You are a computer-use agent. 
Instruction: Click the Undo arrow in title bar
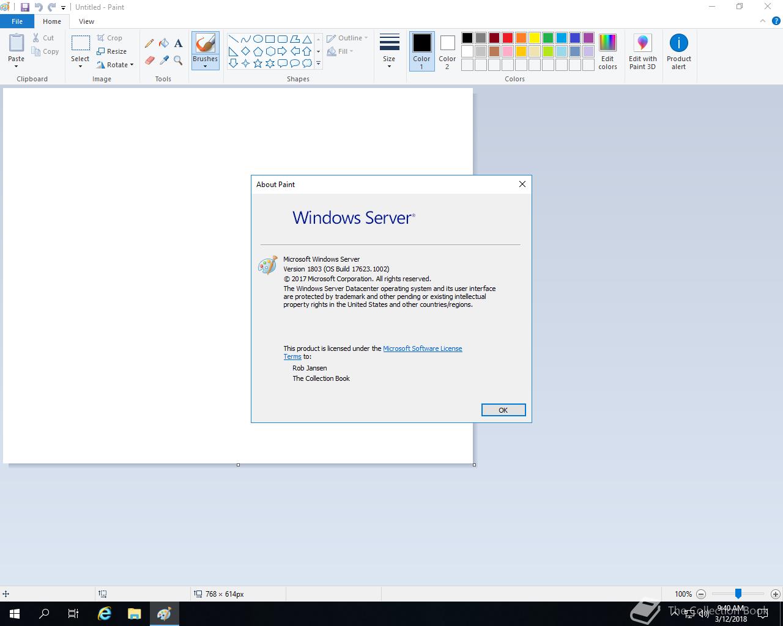coord(38,7)
